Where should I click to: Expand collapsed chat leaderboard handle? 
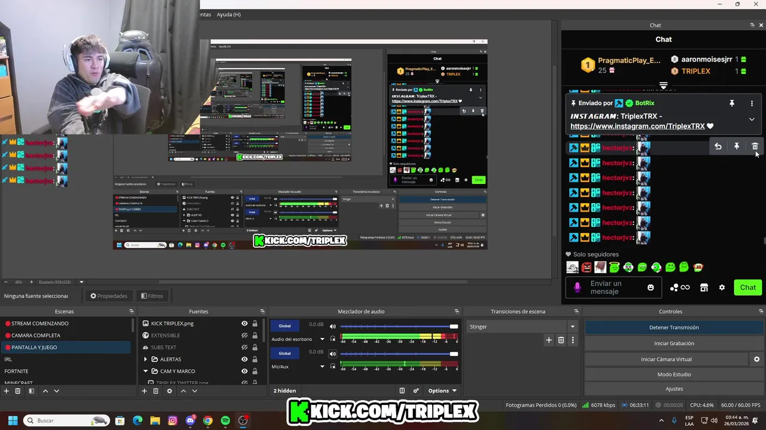663,86
